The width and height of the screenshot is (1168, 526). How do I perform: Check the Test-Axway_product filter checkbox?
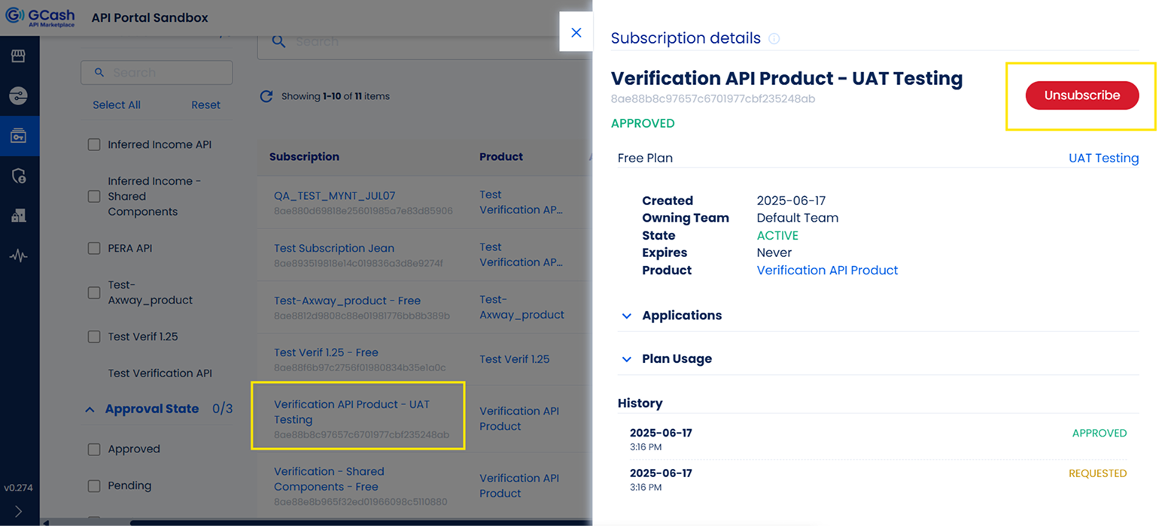coord(94,292)
